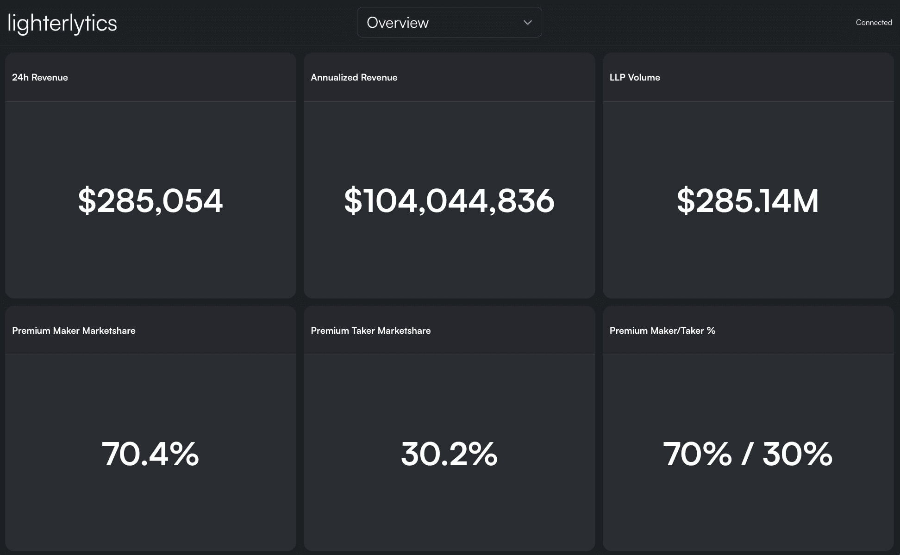Select the $285.14M volume figure
The height and width of the screenshot is (555, 900).
coord(747,201)
